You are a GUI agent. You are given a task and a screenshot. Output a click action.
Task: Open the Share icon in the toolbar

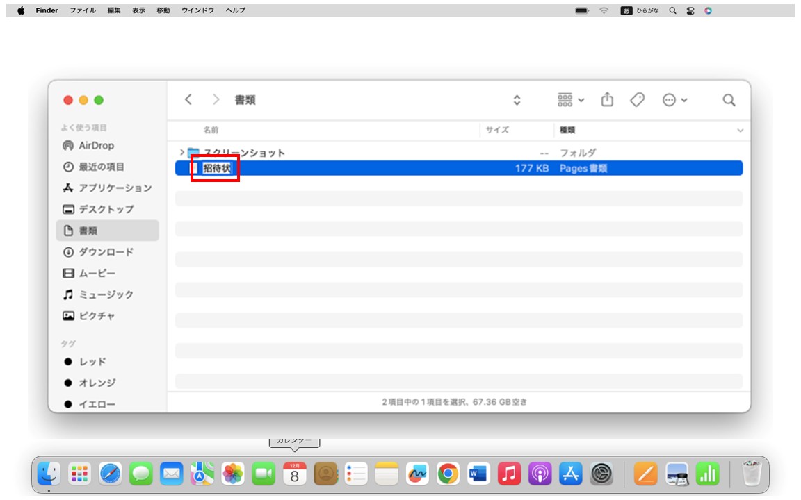tap(607, 100)
